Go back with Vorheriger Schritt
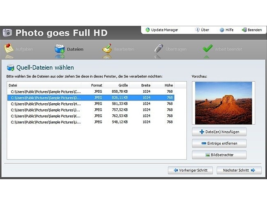 190,170
